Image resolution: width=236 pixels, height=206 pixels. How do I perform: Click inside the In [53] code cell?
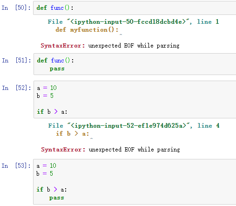(x=135, y=182)
